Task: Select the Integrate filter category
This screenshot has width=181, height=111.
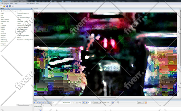Action: coord(3,44)
